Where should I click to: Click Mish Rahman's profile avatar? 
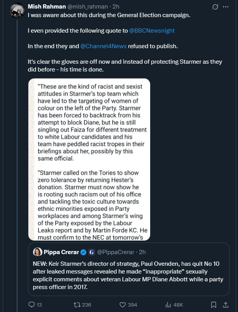coord(16,10)
